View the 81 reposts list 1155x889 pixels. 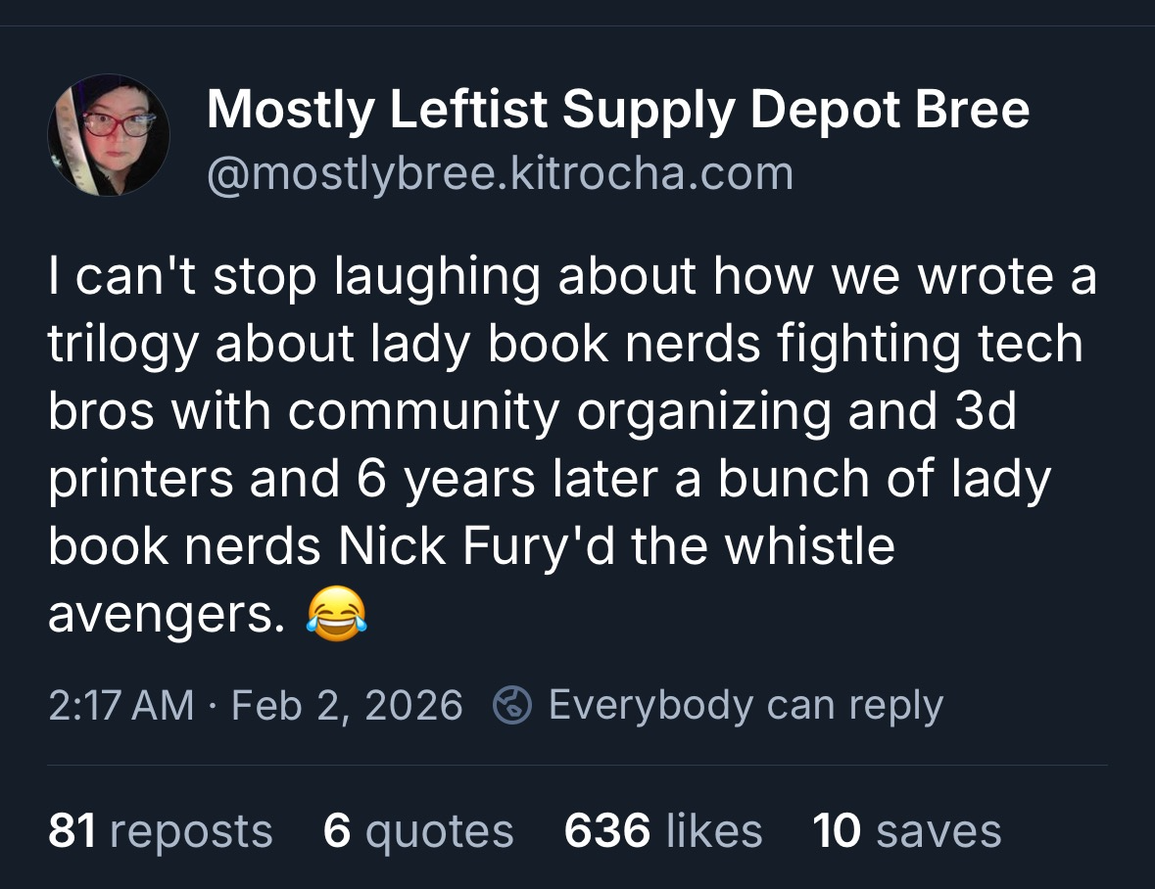click(160, 831)
